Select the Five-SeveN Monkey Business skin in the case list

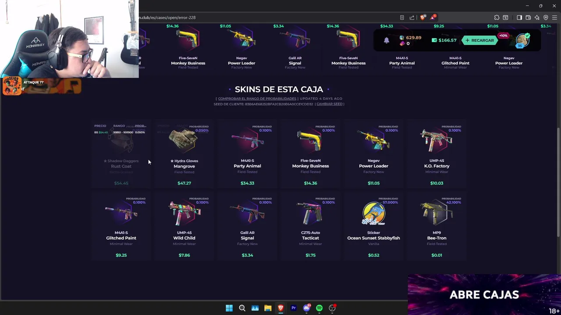click(310, 153)
